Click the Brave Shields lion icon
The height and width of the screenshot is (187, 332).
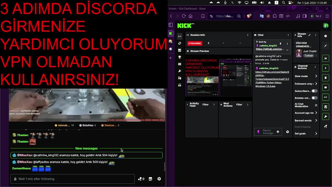coord(249,16)
